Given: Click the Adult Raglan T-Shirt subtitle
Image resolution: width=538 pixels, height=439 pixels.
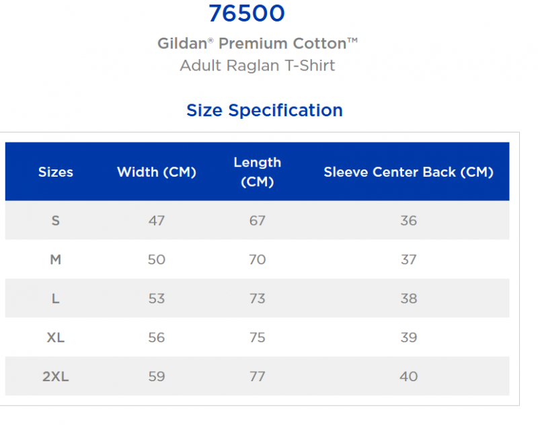Looking at the screenshot, I should tap(258, 65).
